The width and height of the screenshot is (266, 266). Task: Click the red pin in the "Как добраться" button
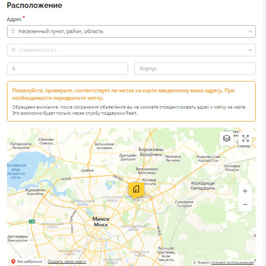pyautogui.click(x=13, y=261)
